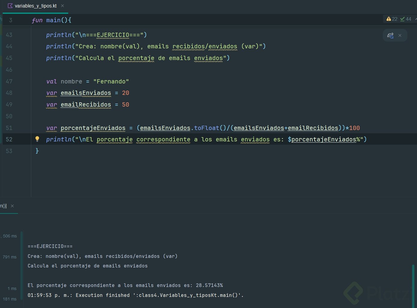
Task: Click line number 51 in the gutter
Action: [x=9, y=128]
